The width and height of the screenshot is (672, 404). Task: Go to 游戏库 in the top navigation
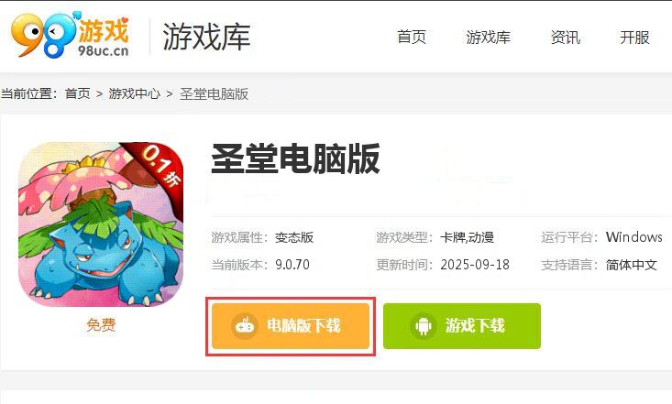[x=488, y=38]
